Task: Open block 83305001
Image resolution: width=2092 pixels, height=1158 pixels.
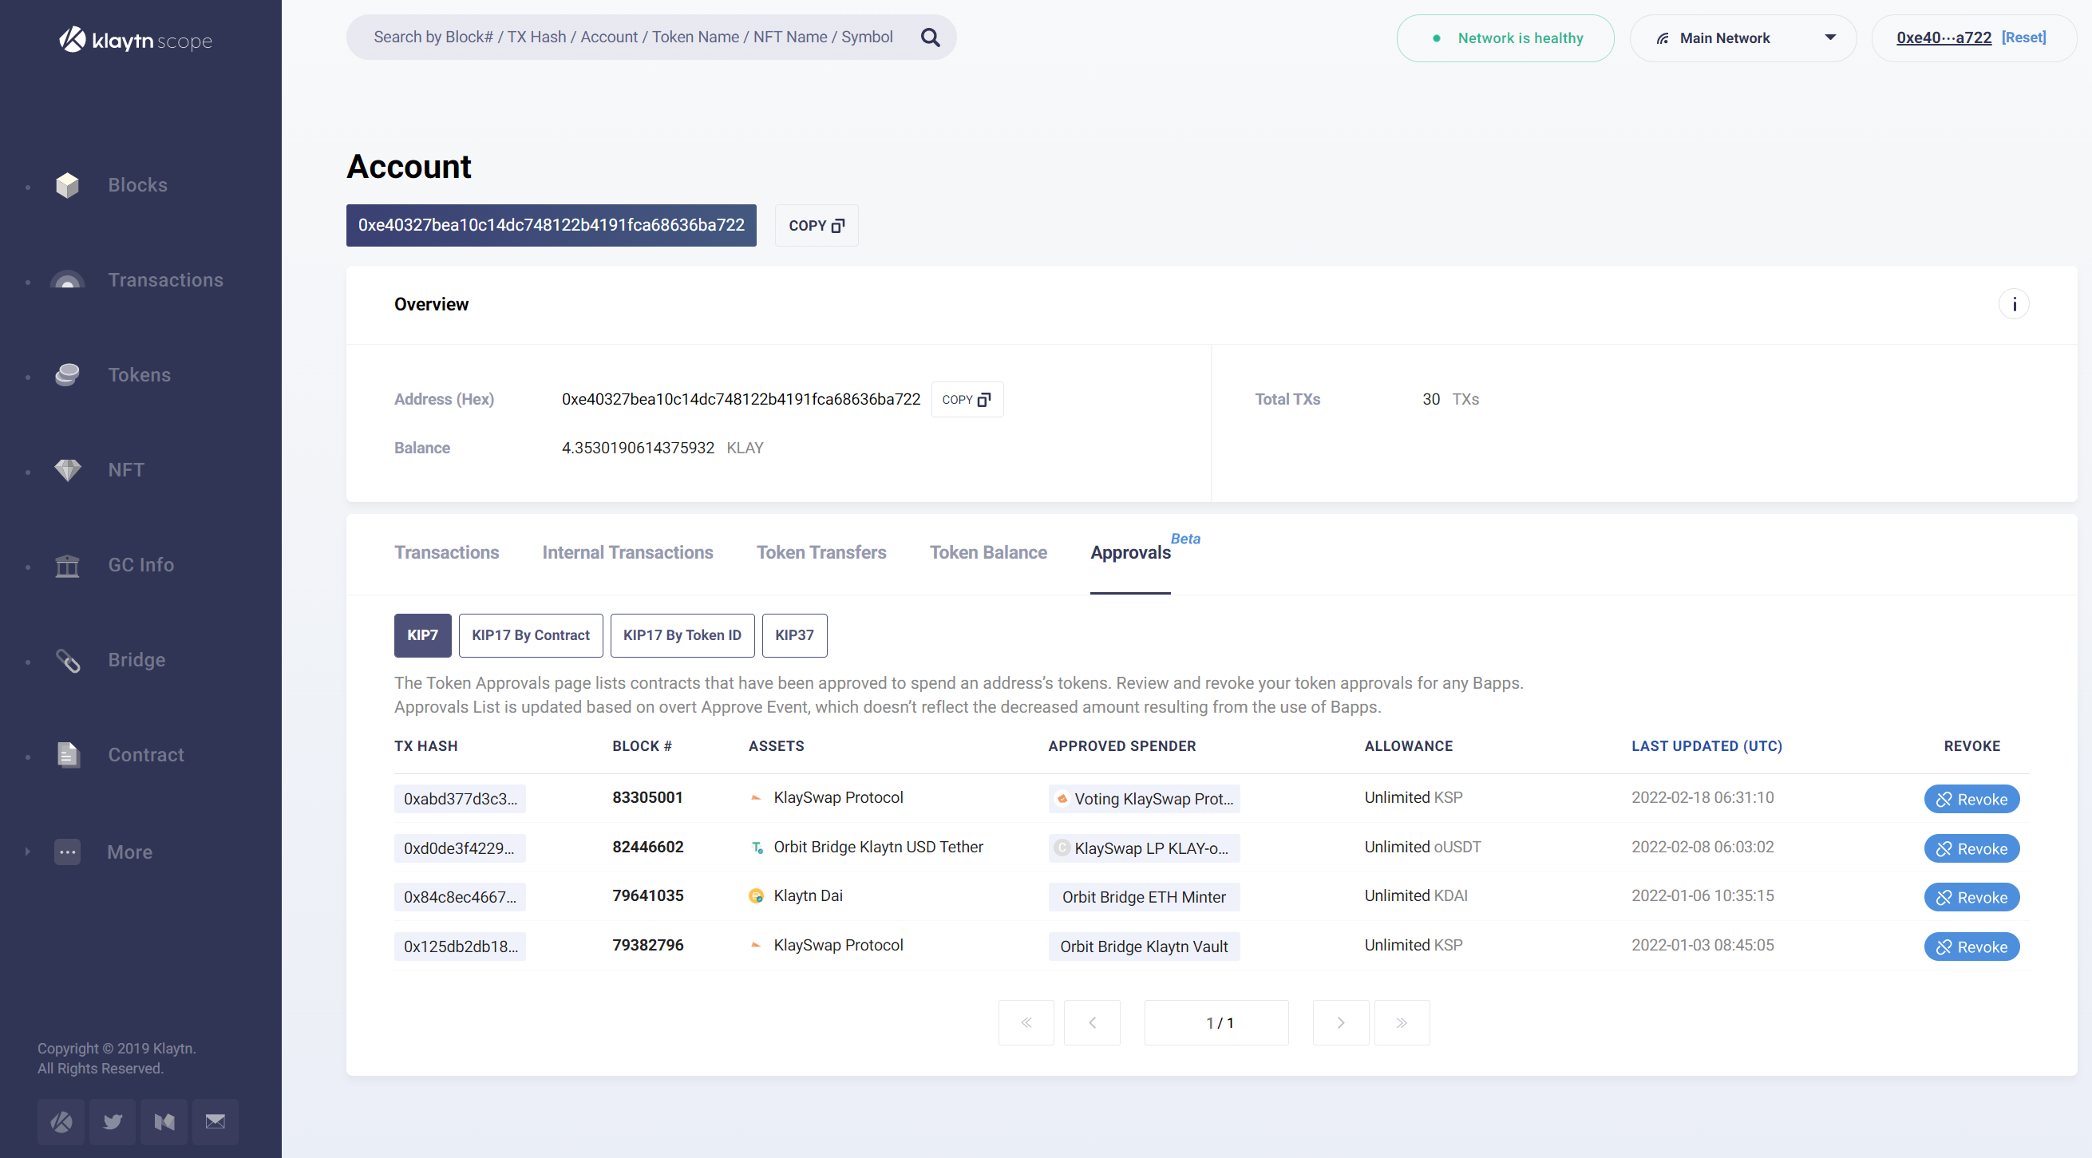Action: (647, 797)
